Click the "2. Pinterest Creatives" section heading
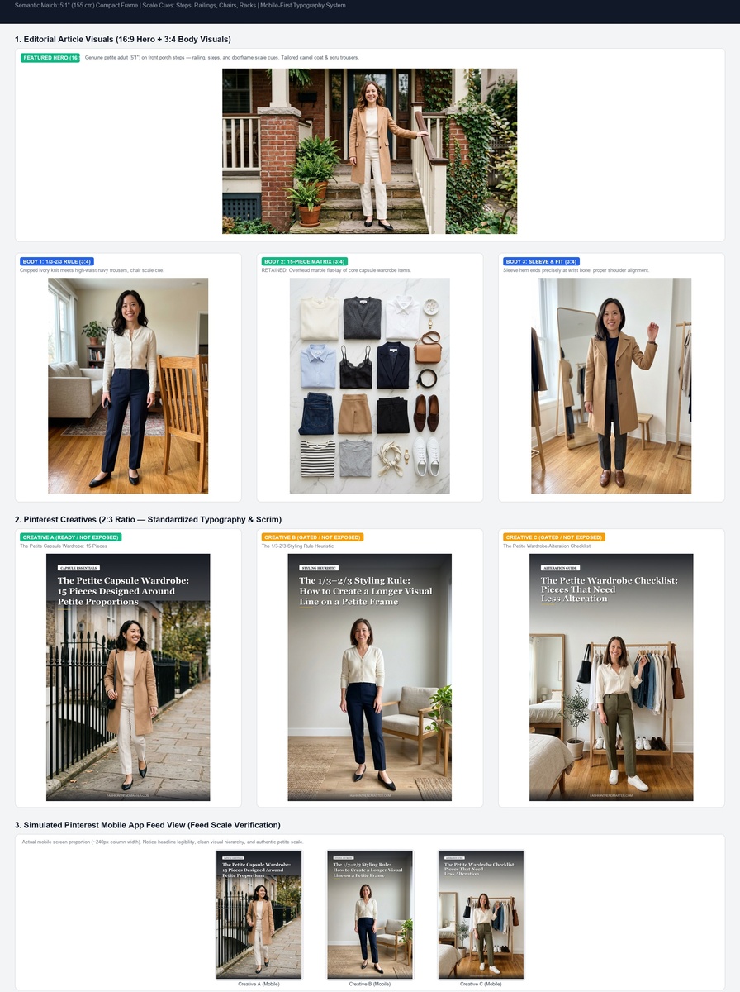The image size is (740, 992). point(149,519)
